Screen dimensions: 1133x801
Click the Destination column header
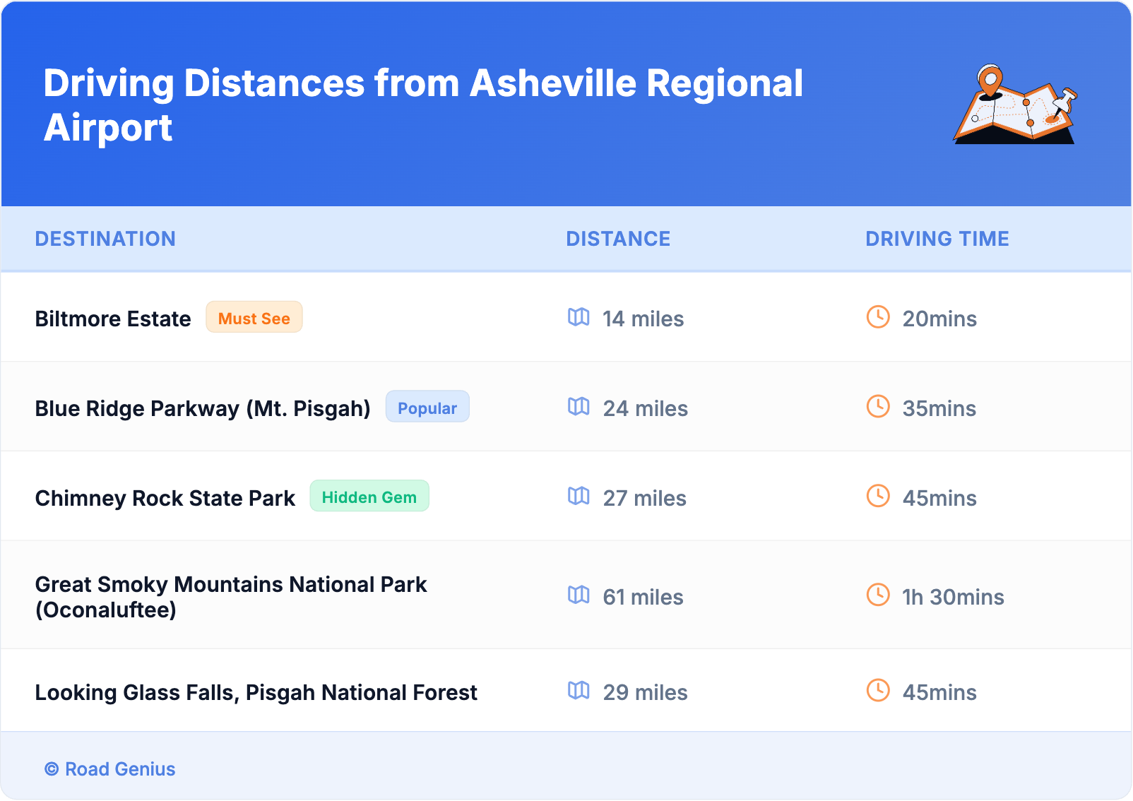(x=105, y=239)
